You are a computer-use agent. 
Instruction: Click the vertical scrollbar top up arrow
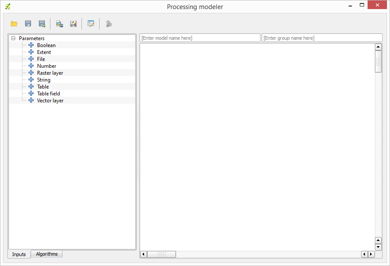(378, 47)
